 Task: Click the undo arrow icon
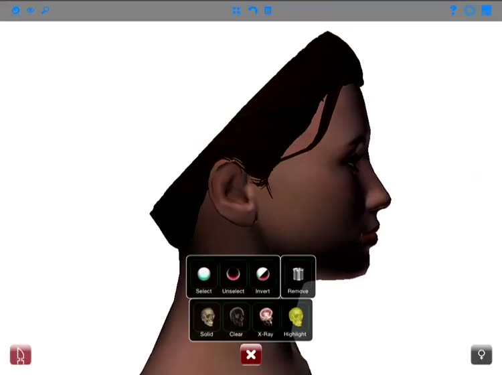pyautogui.click(x=253, y=11)
